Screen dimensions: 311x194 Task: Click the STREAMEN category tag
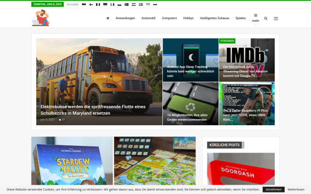[x=227, y=41]
